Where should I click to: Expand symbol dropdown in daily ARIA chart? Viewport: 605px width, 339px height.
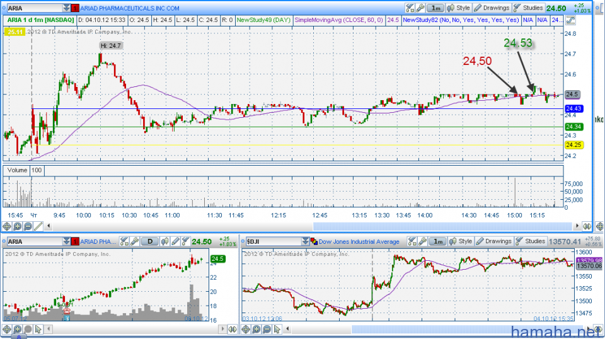tap(66, 241)
